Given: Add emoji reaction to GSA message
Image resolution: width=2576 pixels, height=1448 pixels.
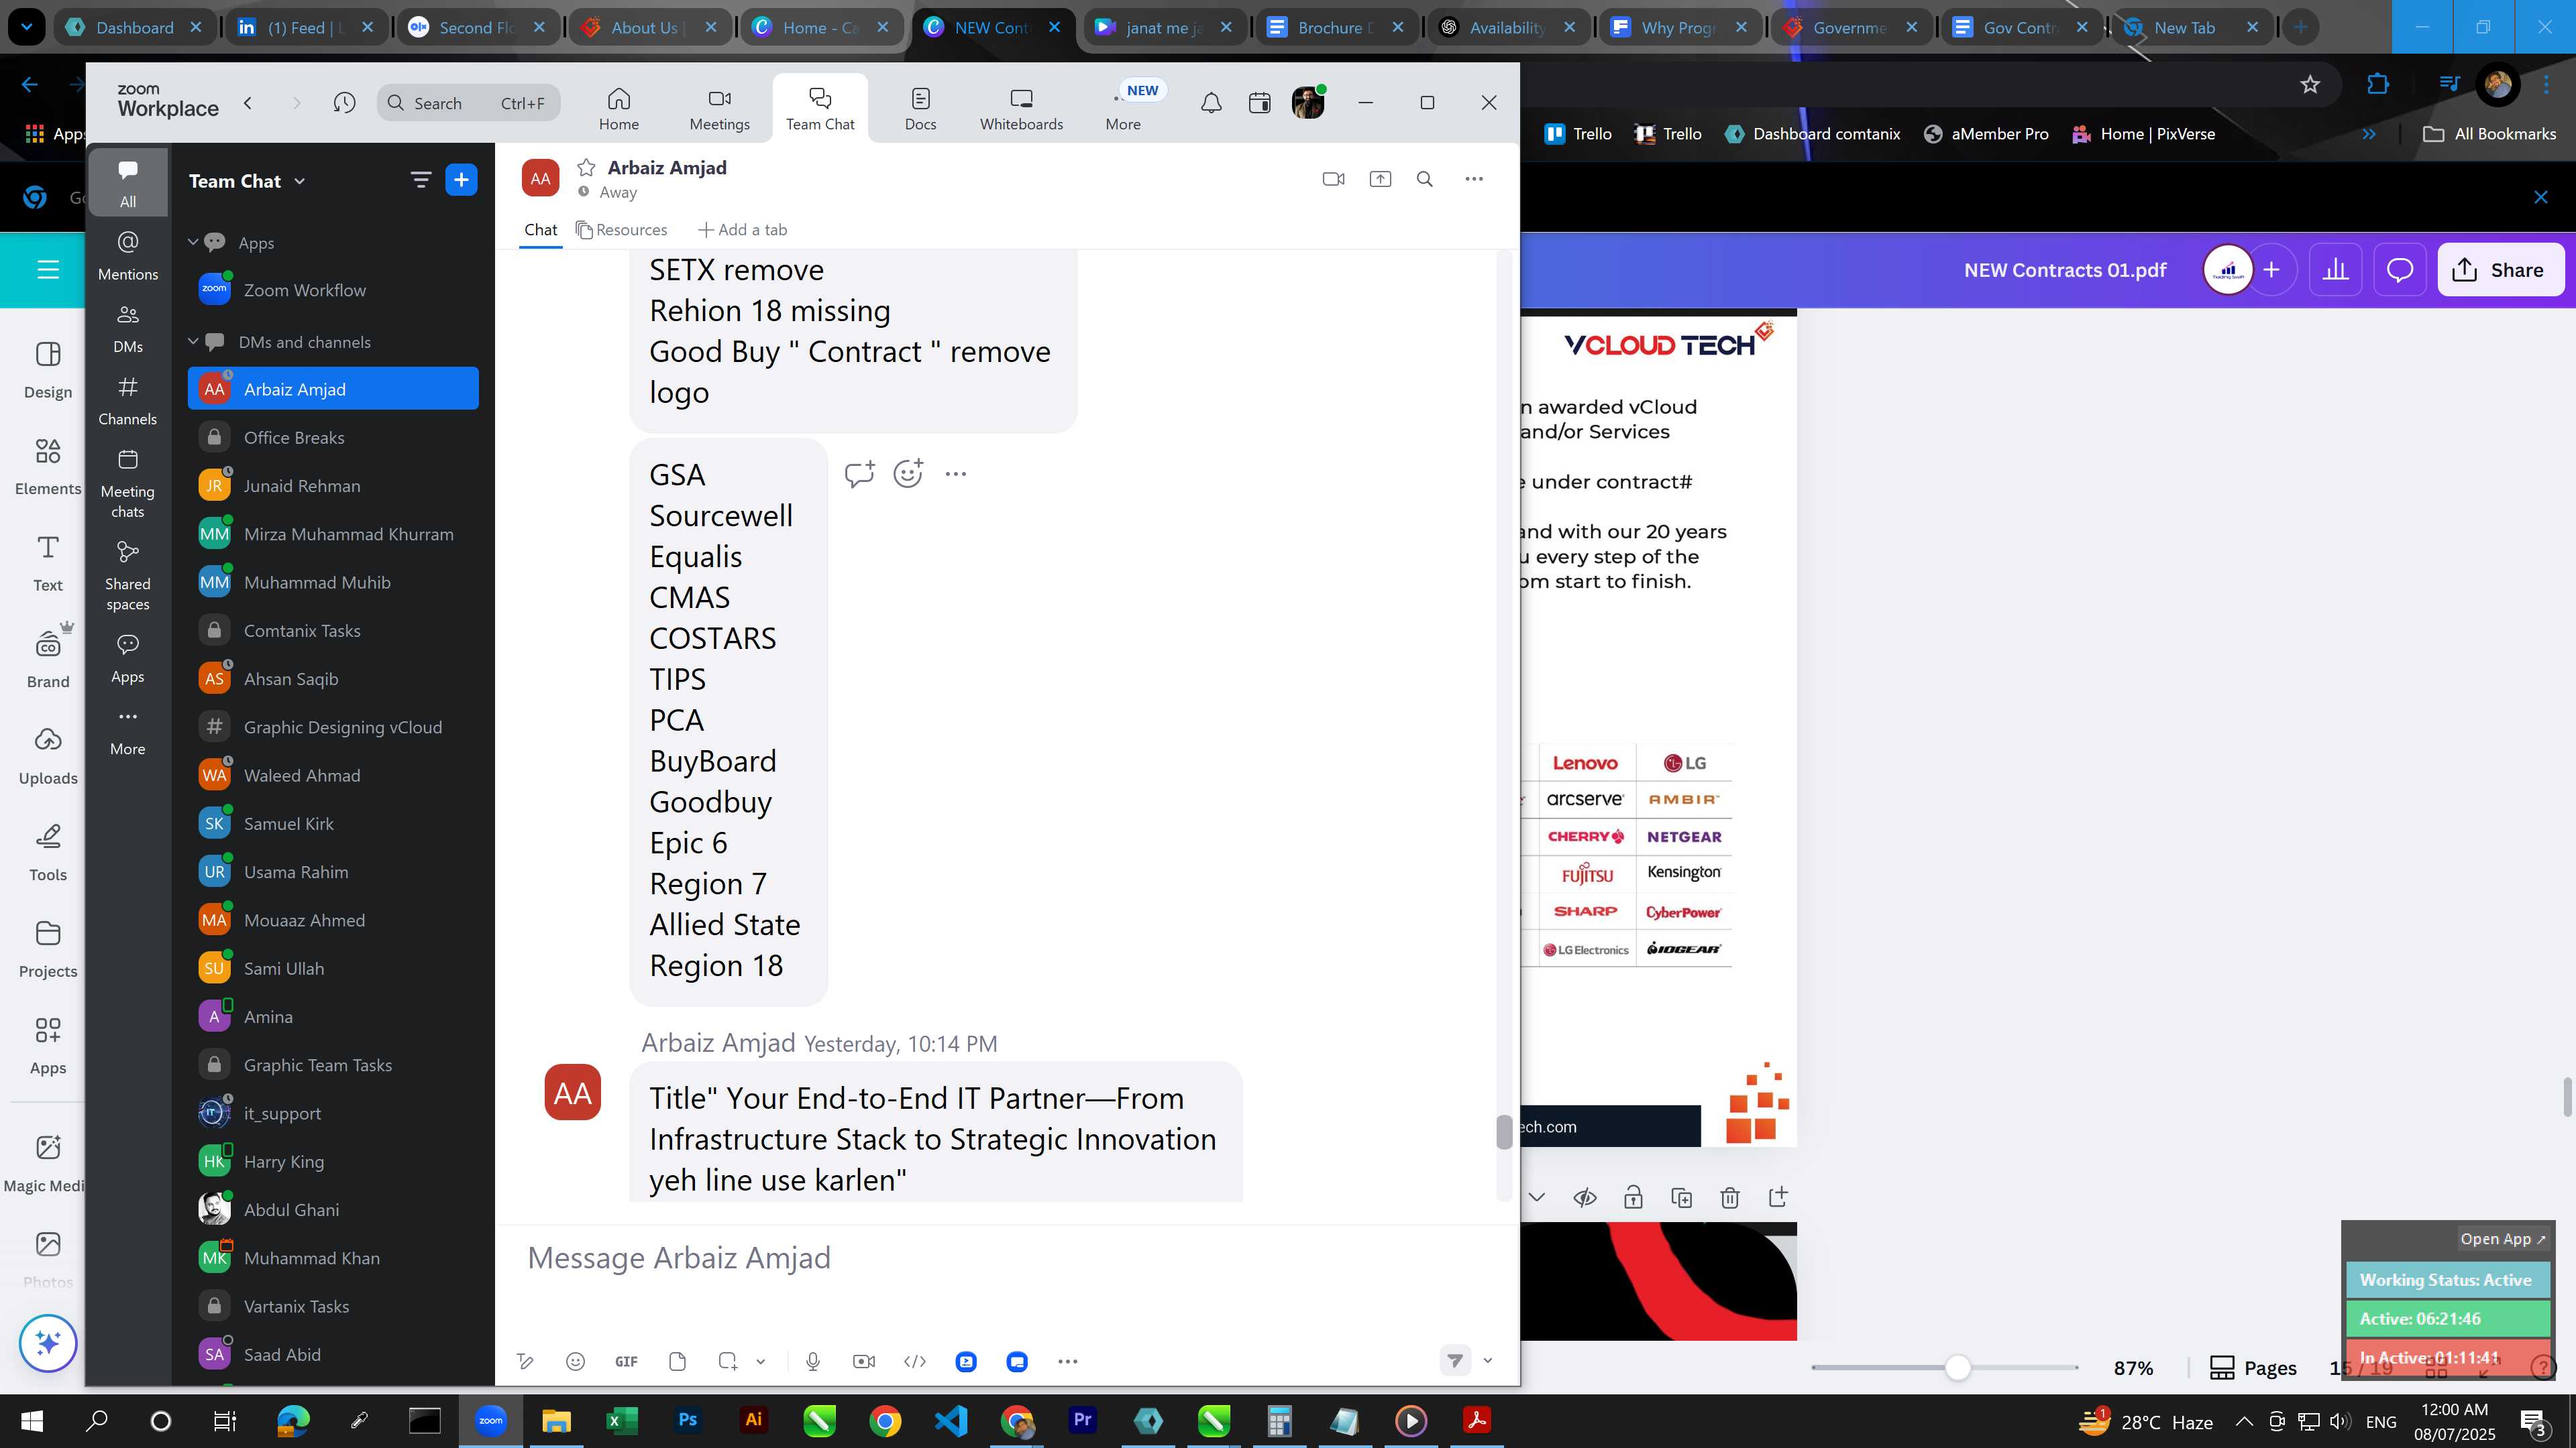Looking at the screenshot, I should pyautogui.click(x=908, y=474).
